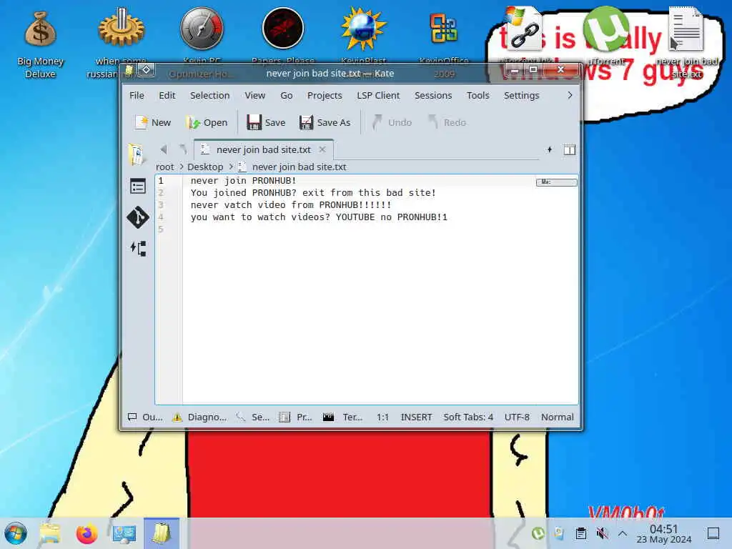Open the Filesystem browser tree sidebar icon

tap(138, 248)
